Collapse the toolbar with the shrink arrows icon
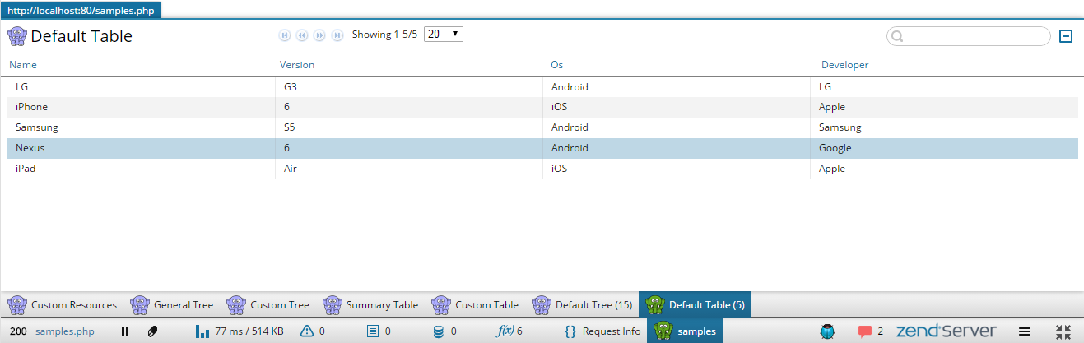This screenshot has width=1084, height=343. pos(1063,331)
